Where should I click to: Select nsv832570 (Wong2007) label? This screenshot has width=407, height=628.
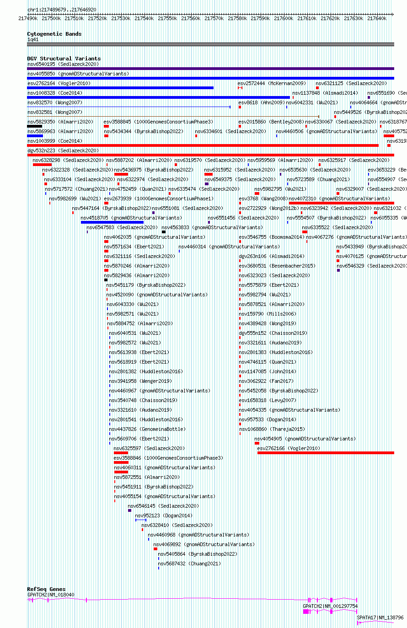[55, 102]
